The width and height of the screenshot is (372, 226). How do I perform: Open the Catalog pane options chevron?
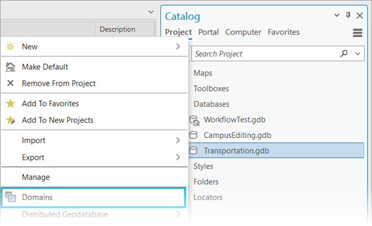click(x=337, y=15)
